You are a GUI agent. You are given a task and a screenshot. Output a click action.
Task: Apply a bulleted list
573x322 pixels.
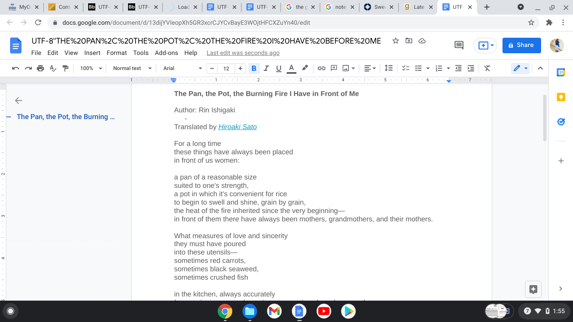419,68
